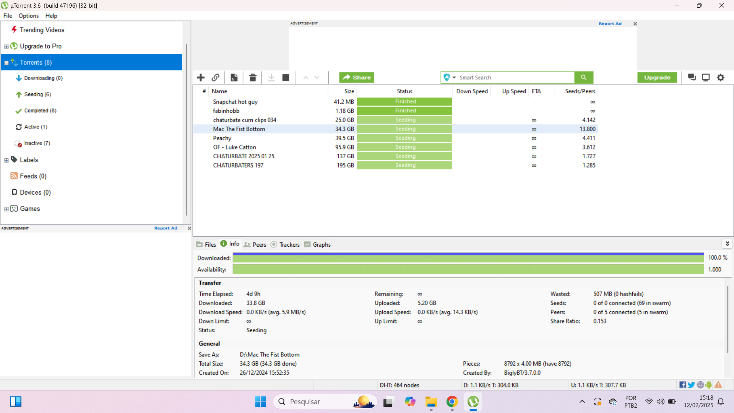734x413 pixels.
Task: Click the green Upgrade button
Action: (657, 78)
